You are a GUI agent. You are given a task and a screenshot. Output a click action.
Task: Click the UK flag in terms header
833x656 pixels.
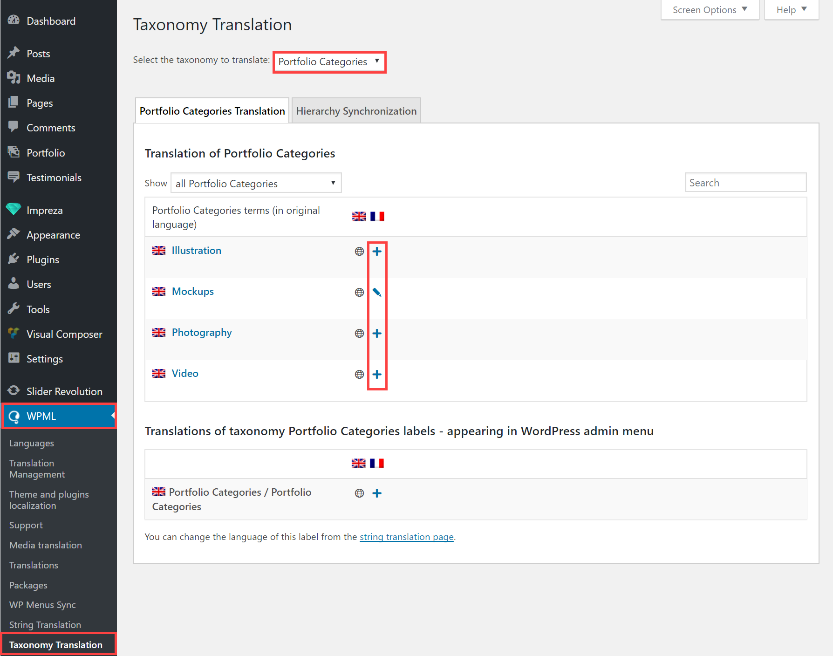[359, 217]
